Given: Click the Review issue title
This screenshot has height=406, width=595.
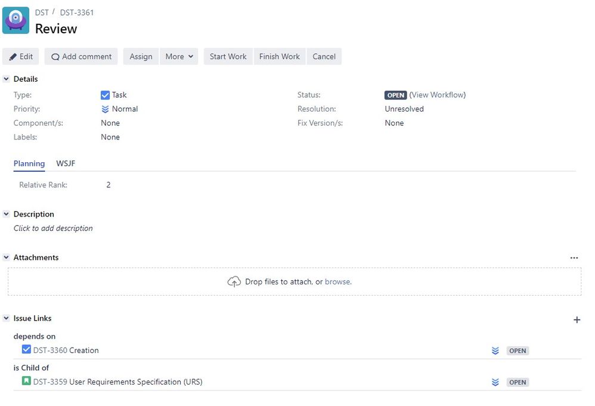Looking at the screenshot, I should pos(56,29).
